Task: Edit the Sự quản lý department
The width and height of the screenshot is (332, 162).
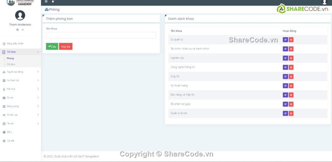Action: 285,40
